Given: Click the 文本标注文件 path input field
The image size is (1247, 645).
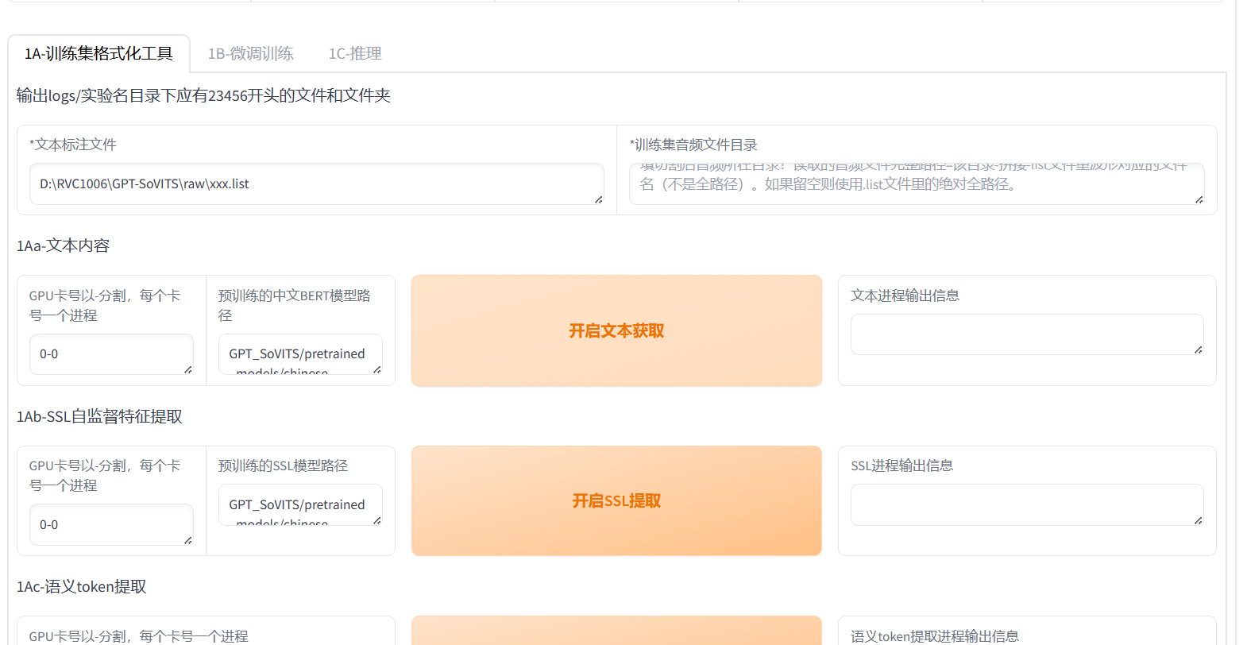Looking at the screenshot, I should pyautogui.click(x=316, y=183).
